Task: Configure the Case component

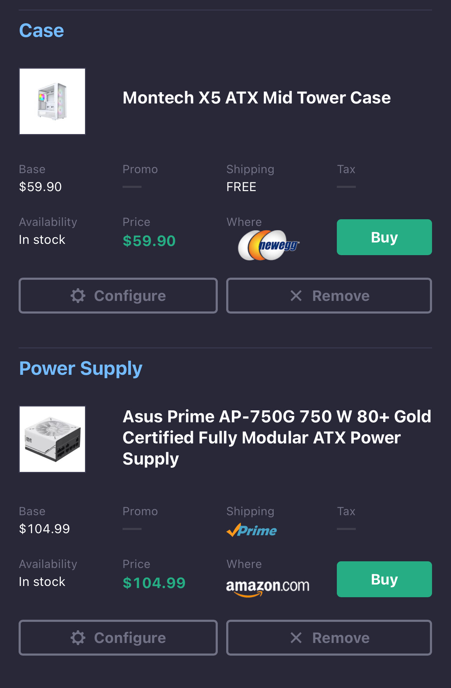Action: point(118,296)
